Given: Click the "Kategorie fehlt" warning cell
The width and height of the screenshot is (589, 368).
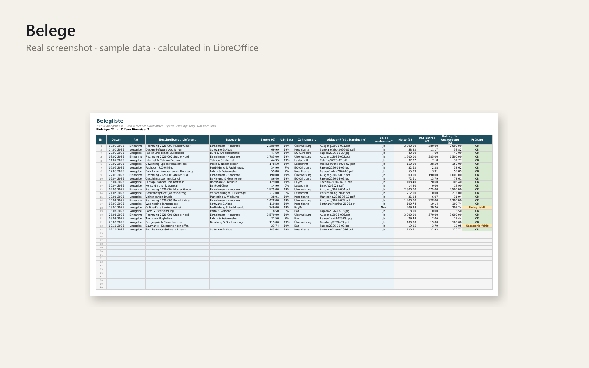Looking at the screenshot, I should click(477, 226).
